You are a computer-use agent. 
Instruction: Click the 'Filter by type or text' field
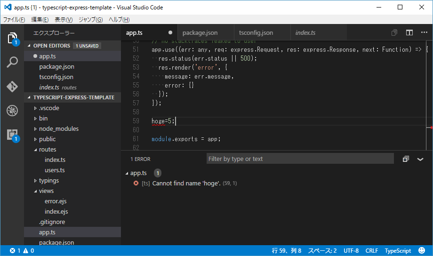pyautogui.click(x=300, y=159)
